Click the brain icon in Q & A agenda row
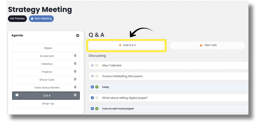 pyautogui.click(x=17, y=95)
